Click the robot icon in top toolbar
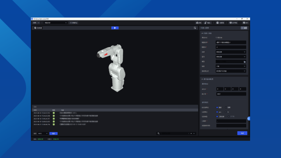This screenshot has height=158, width=281. (x=208, y=22)
